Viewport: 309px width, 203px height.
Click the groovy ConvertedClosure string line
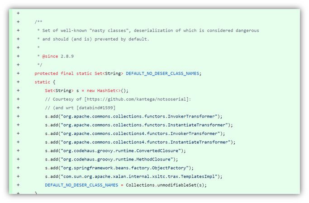coord(115,151)
